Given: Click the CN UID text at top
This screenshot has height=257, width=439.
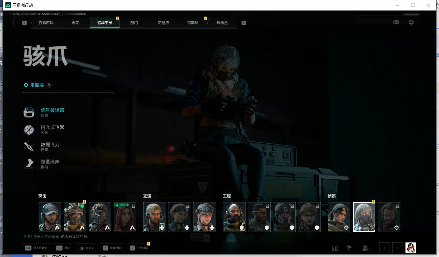Looking at the screenshot, I should point(48,14).
